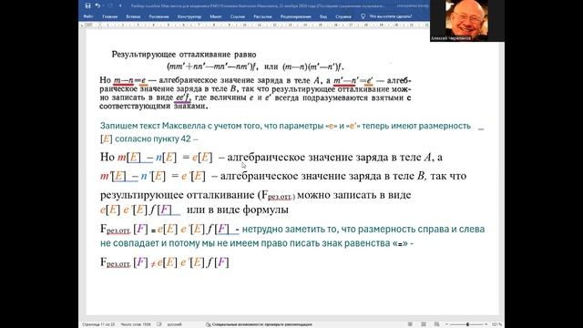Switch to Read Mode view icon
The height and width of the screenshot is (328, 583).
click(410, 324)
